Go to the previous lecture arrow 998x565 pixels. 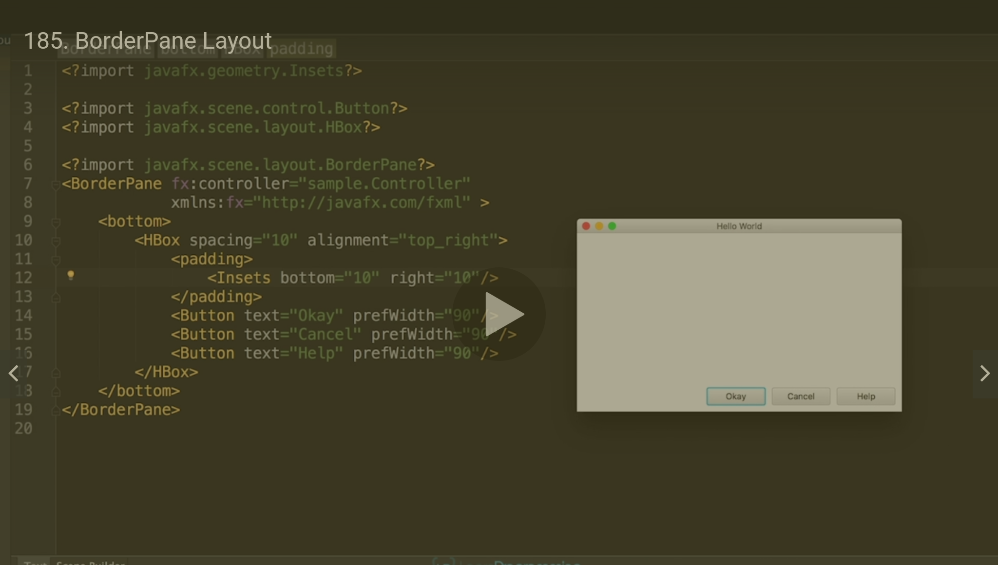pos(14,374)
